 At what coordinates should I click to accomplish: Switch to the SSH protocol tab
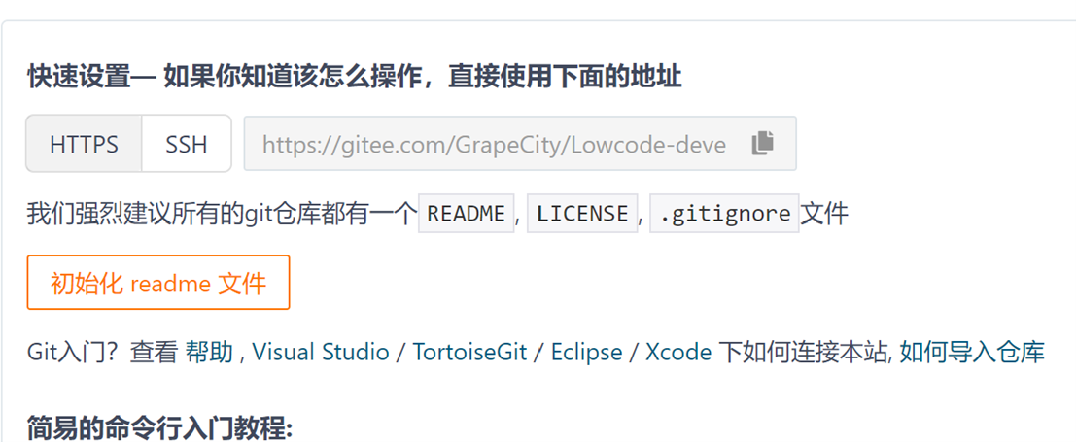186,144
